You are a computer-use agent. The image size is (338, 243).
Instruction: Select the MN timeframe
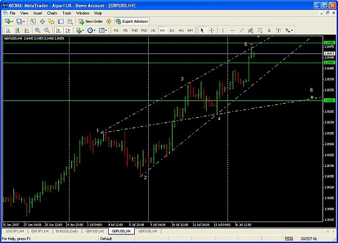(x=190, y=31)
